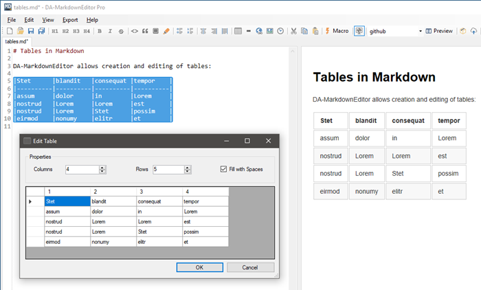The height and width of the screenshot is (290, 481).
Task: Insert a hyperlink with the globe icon
Action: 259,31
